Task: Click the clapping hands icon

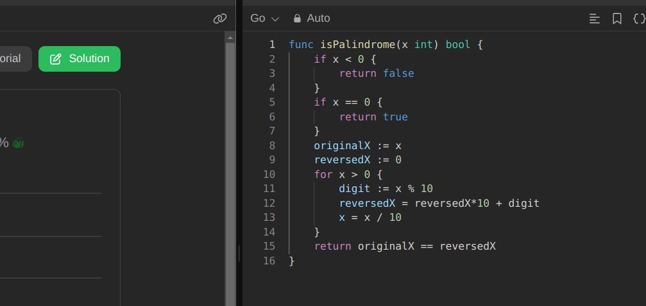Action: 18,143
